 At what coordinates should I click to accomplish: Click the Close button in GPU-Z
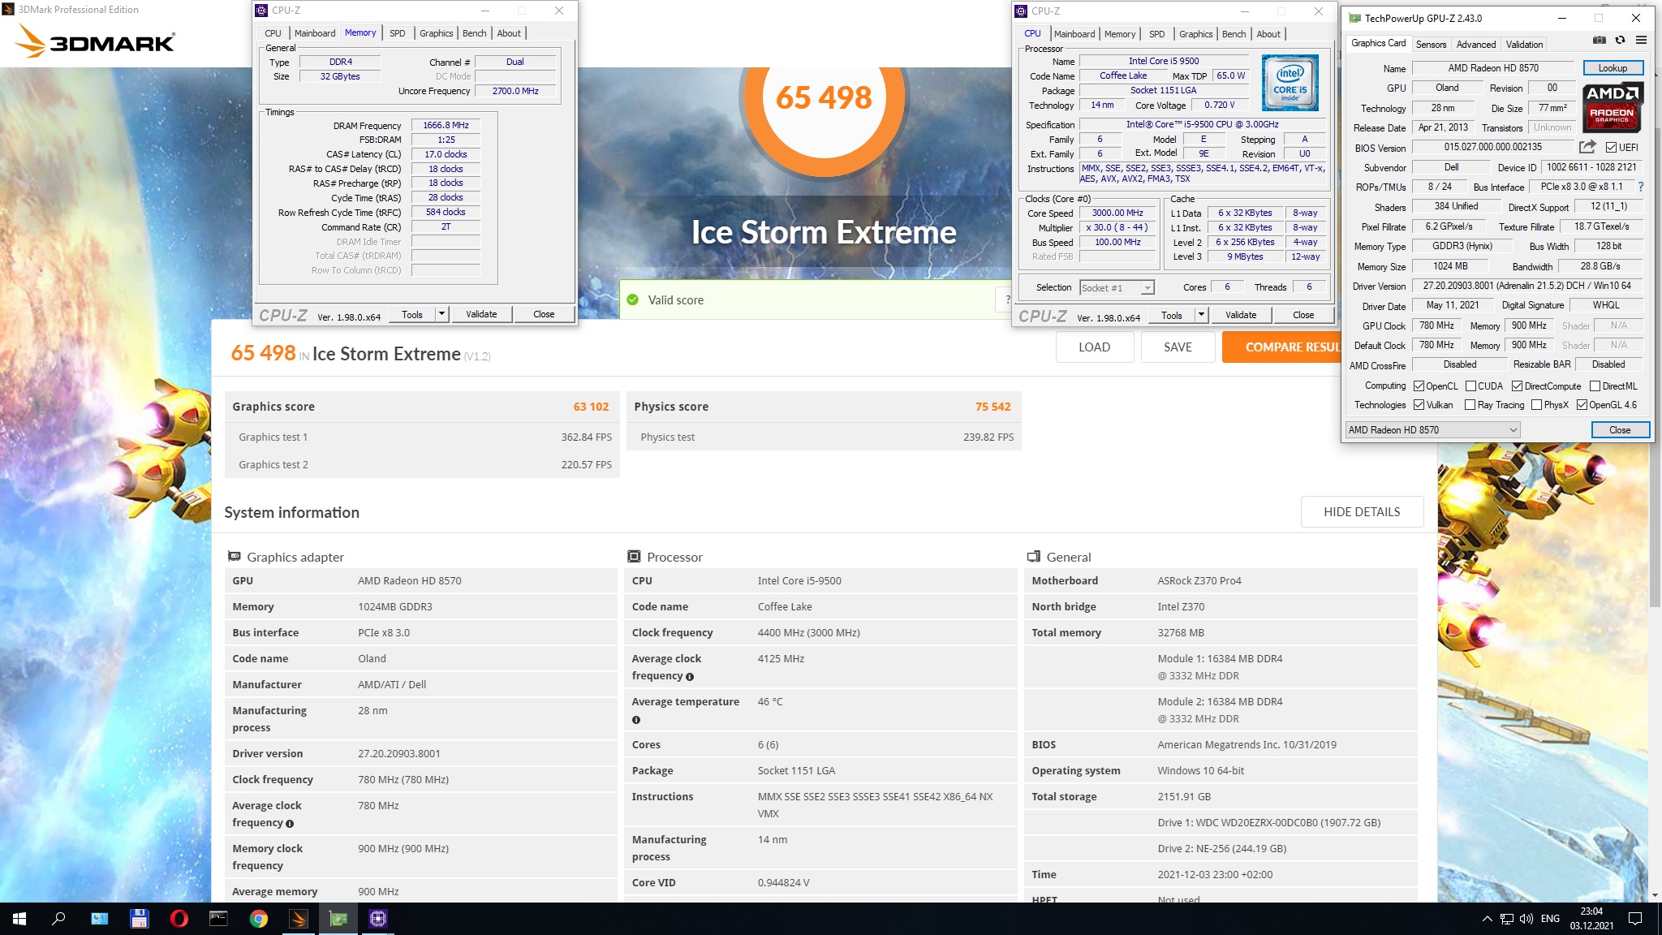tap(1620, 430)
